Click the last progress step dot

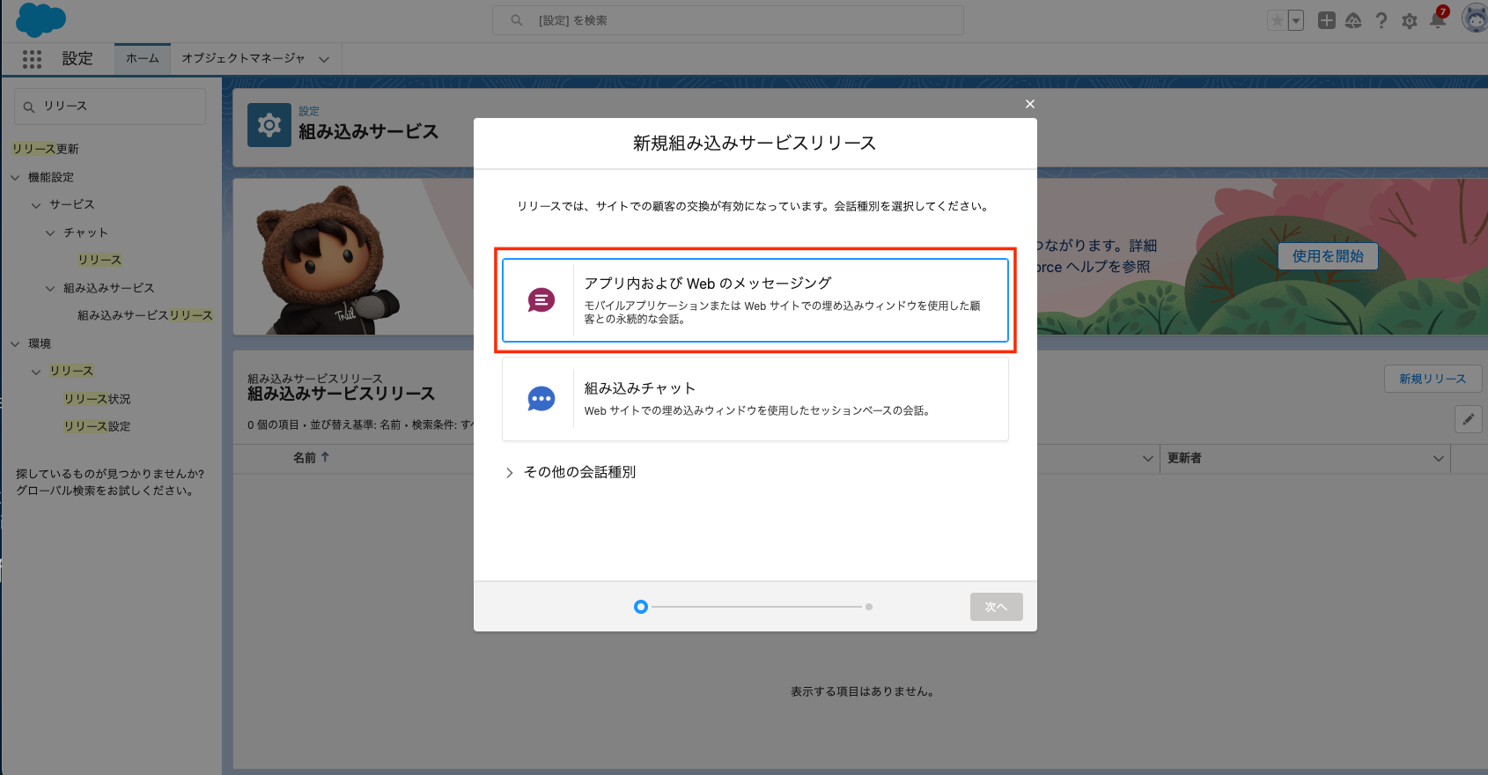[869, 607]
